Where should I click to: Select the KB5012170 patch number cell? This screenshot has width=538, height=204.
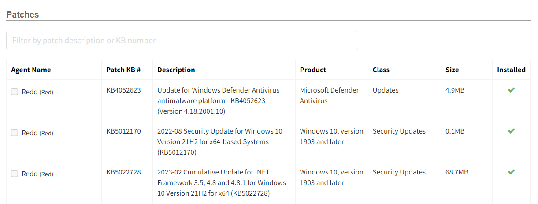[x=124, y=131]
